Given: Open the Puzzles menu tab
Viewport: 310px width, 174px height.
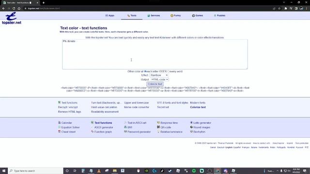Looking at the screenshot, I should point(219,15).
